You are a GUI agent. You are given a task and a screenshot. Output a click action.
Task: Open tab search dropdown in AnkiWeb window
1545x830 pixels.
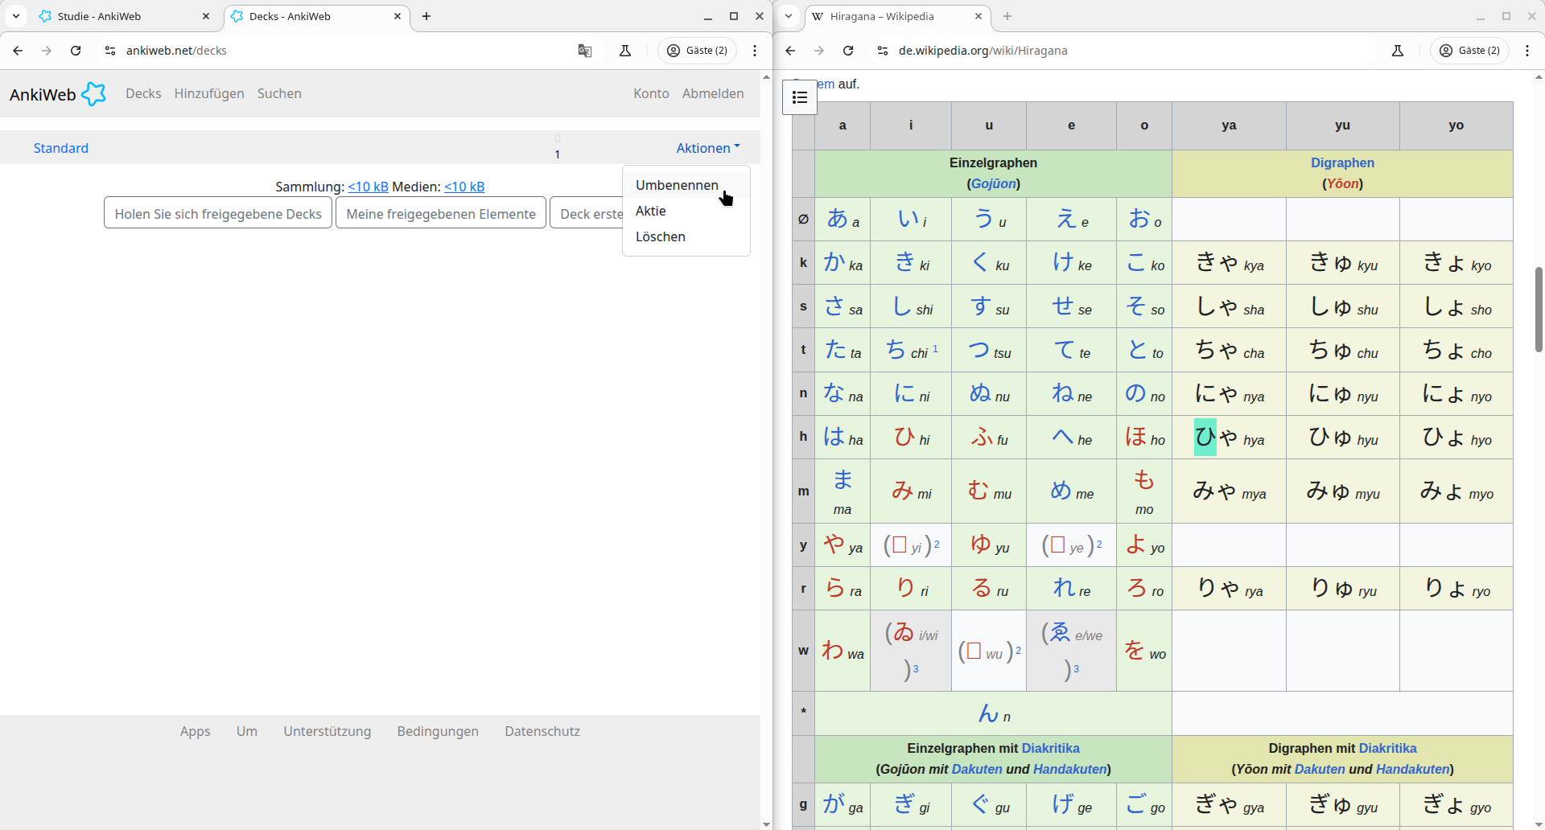coord(16,16)
